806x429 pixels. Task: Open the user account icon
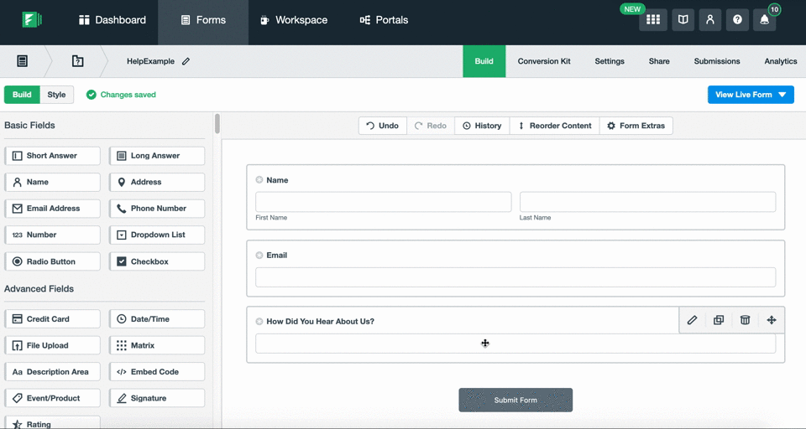point(709,20)
